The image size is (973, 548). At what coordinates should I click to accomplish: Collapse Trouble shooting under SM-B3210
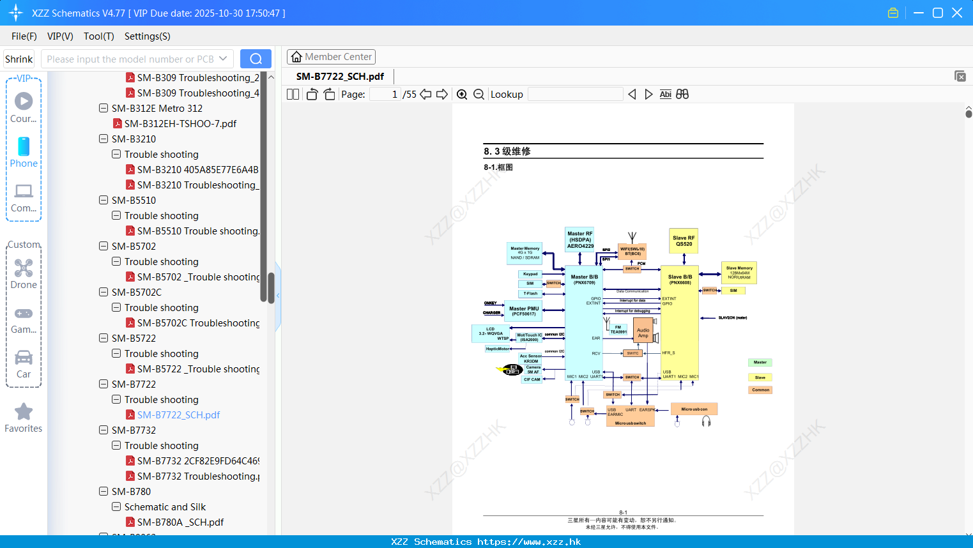116,154
